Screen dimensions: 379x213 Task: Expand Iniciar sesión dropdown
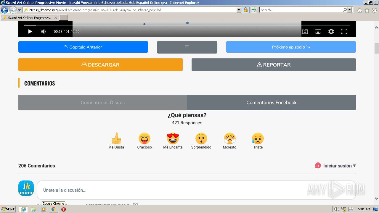point(339,166)
